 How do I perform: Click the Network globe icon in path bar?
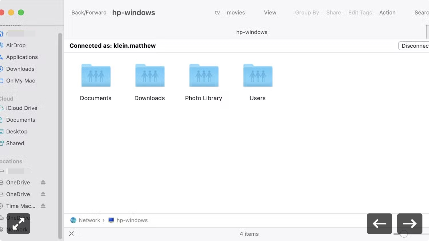coord(74,220)
